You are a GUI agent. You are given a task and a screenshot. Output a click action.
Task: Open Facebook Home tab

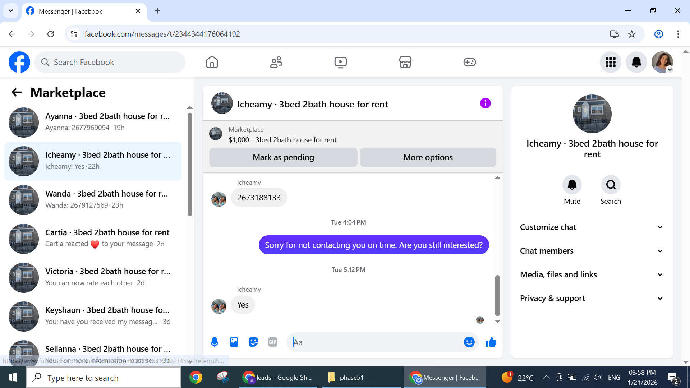[x=212, y=62]
